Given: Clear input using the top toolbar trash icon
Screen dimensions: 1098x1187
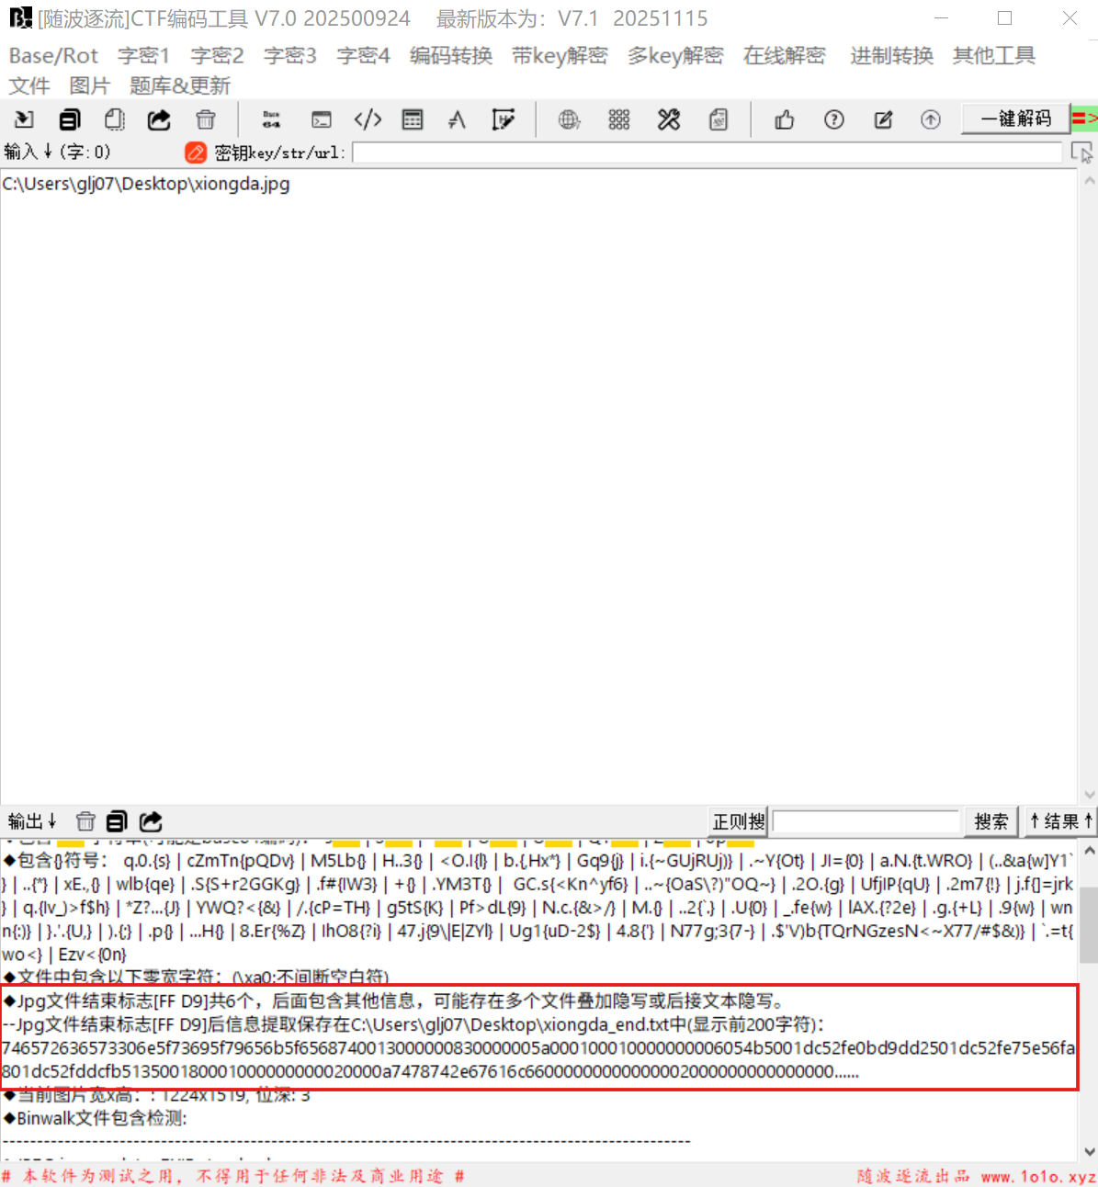Looking at the screenshot, I should coord(206,119).
